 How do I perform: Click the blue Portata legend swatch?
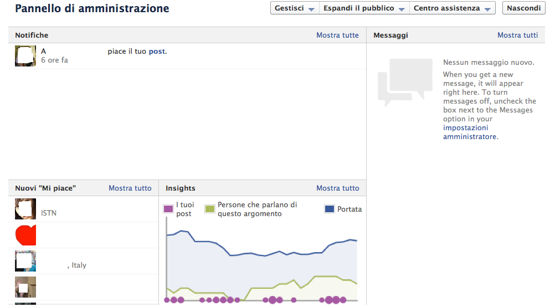330,209
